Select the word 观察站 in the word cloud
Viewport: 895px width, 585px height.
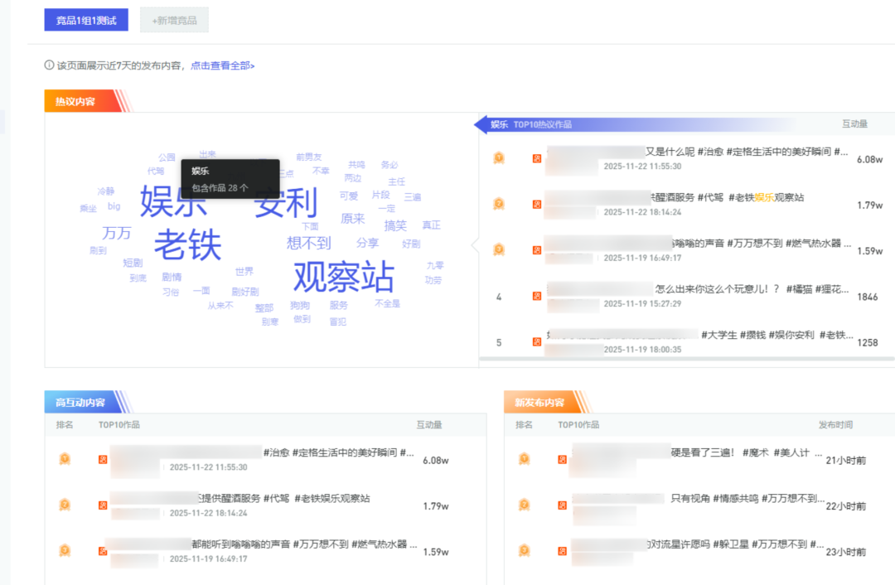(x=343, y=277)
